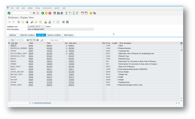195x119 pixels.
Task: Switch to the Selection Conditions tab
Action: pos(54,35)
